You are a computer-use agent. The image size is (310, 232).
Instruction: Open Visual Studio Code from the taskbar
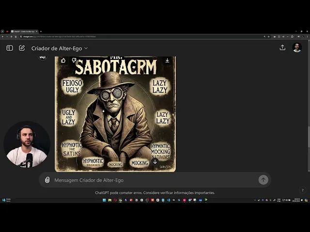[168, 200]
